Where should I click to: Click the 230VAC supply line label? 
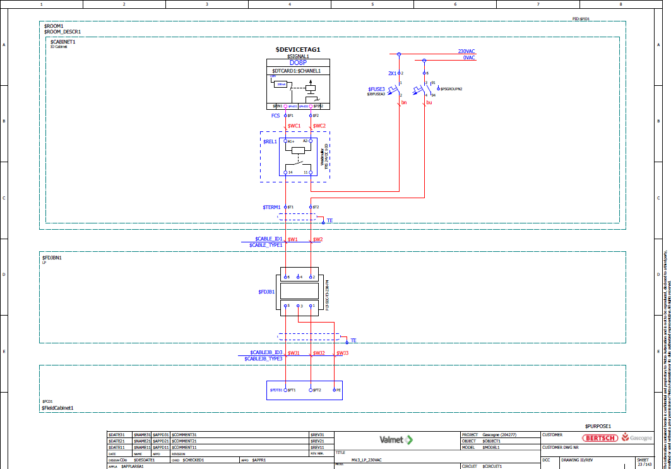tap(466, 52)
